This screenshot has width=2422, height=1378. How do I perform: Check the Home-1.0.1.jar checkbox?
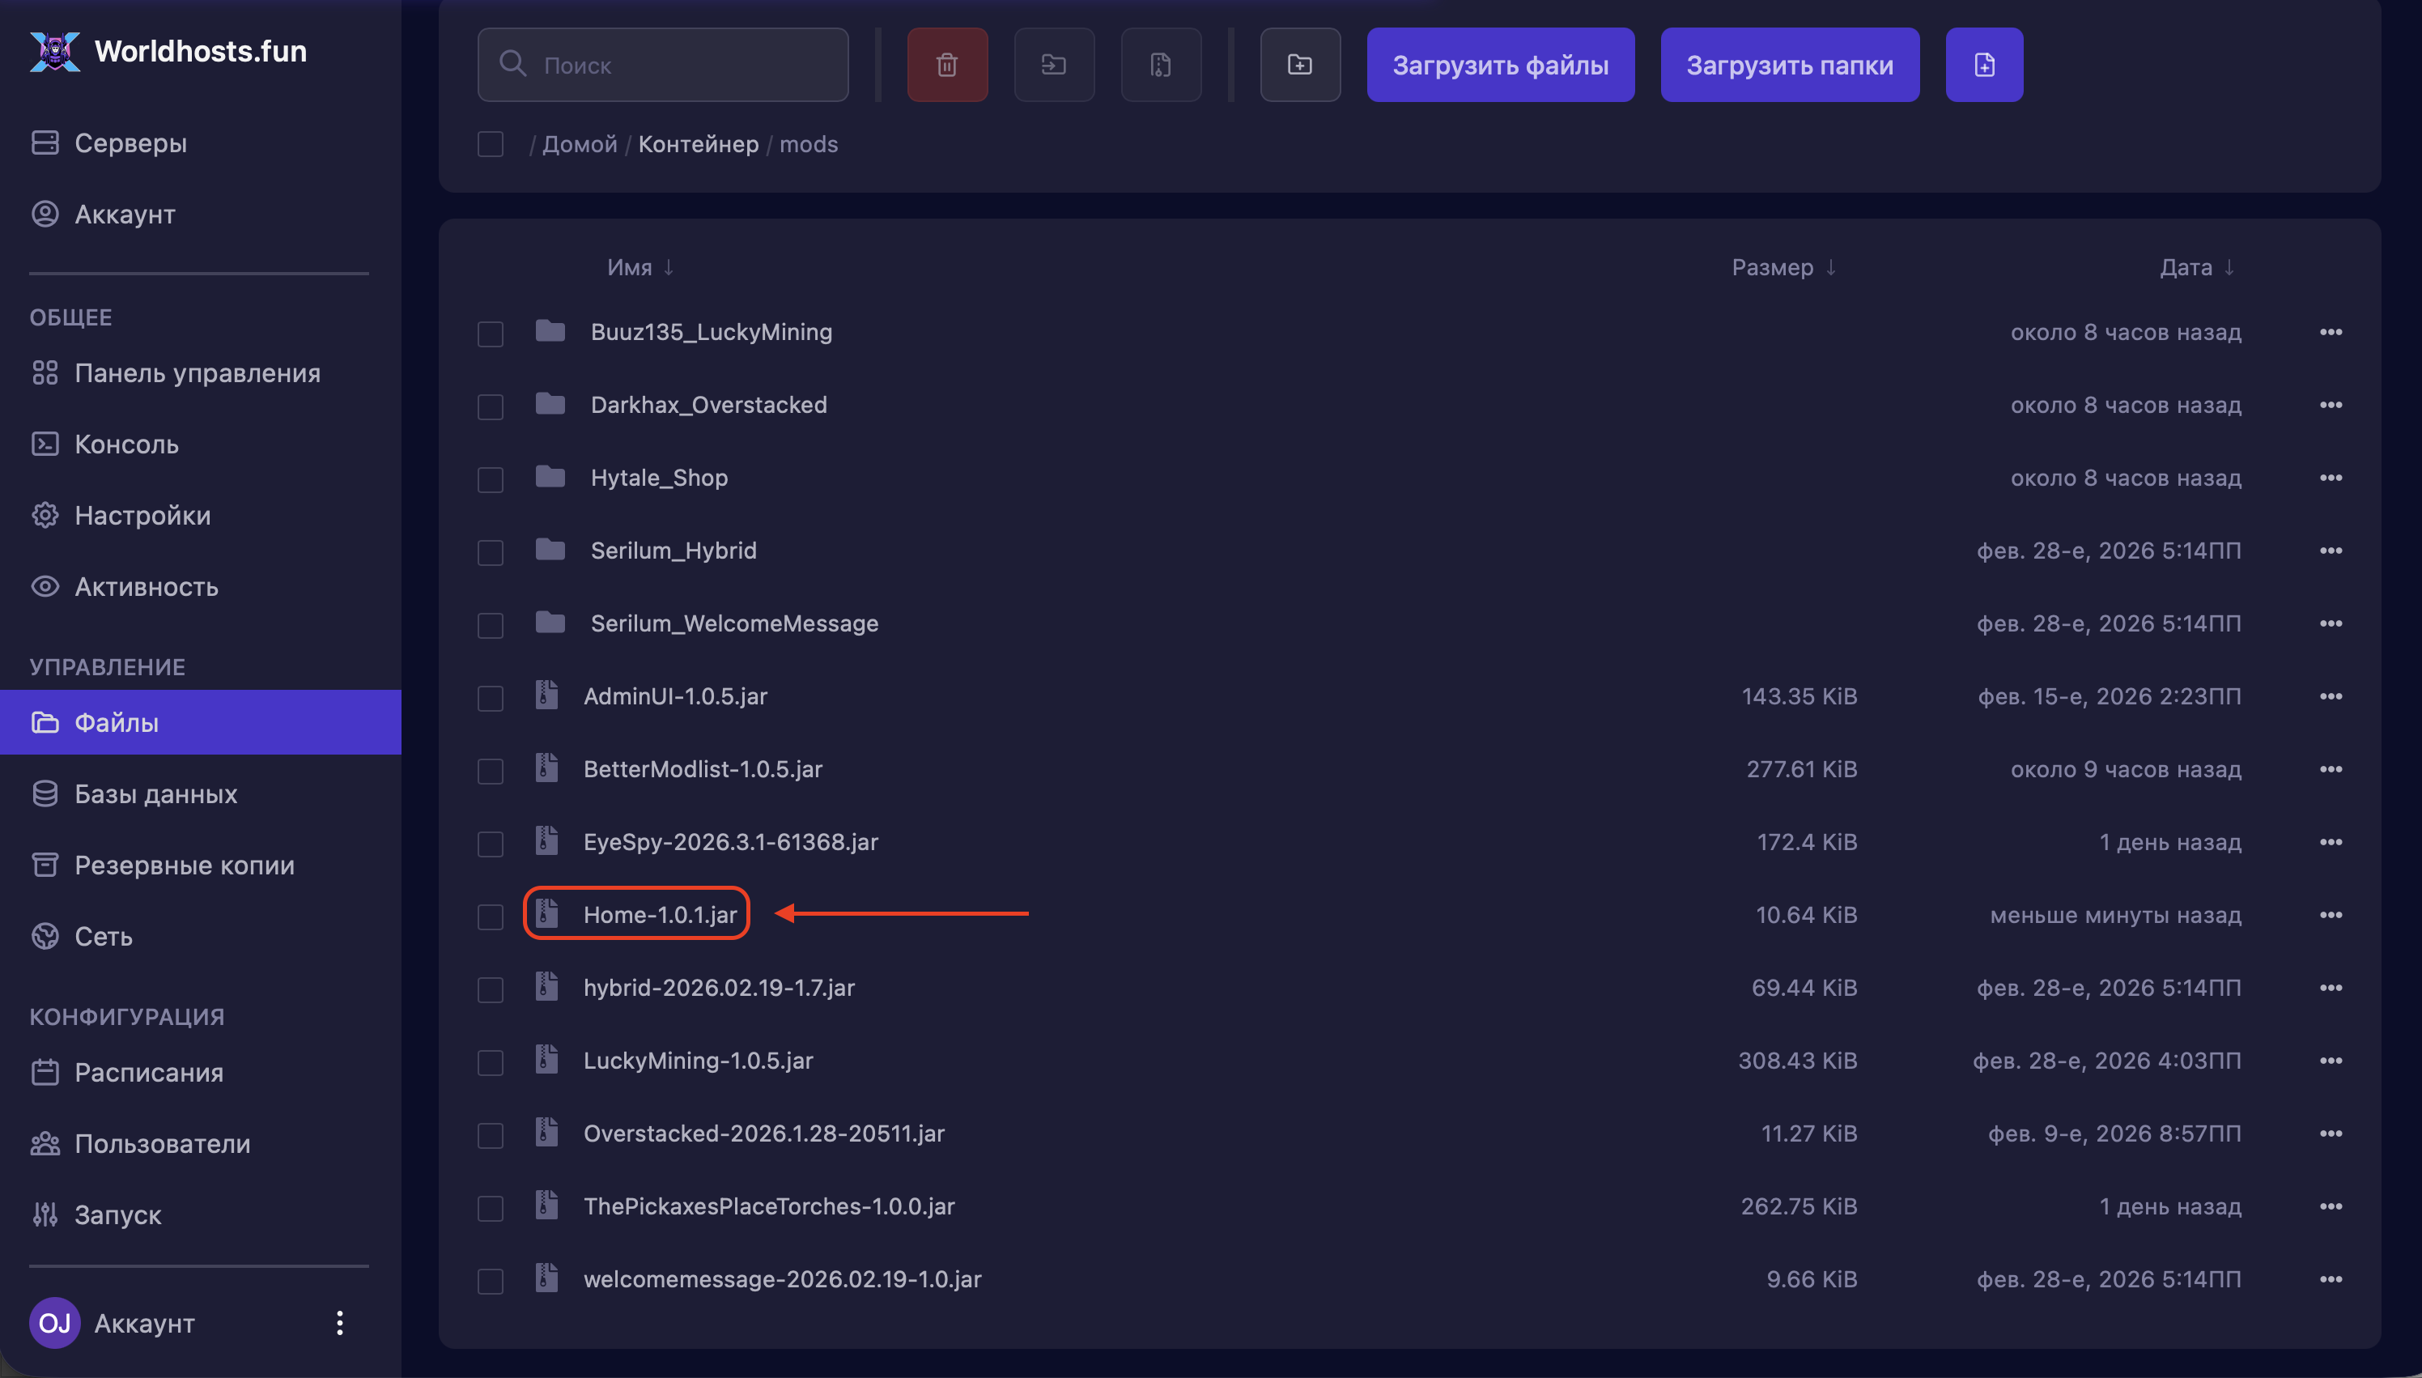click(x=490, y=917)
